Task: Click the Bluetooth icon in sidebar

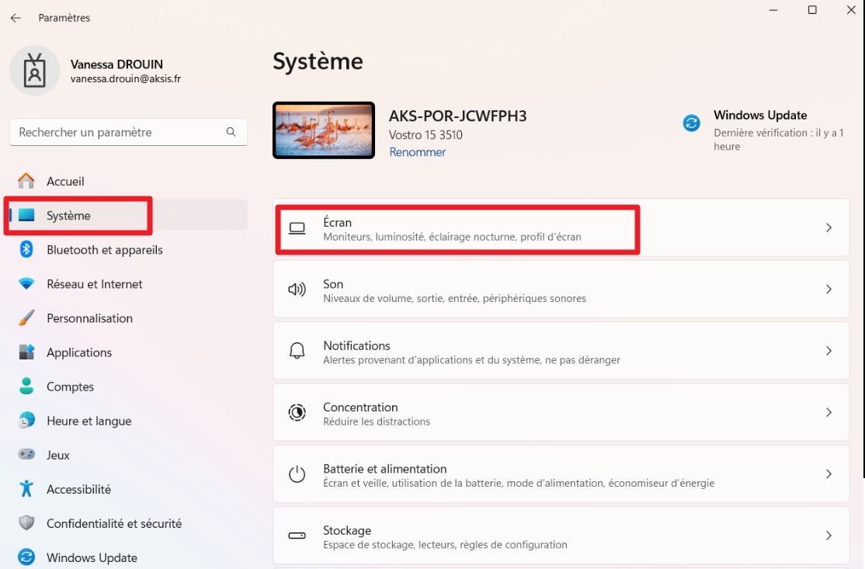Action: tap(26, 249)
